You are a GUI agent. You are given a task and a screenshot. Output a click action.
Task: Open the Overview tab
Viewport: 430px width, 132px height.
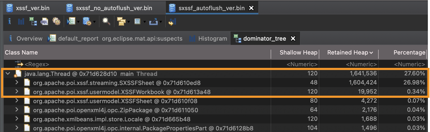[x=25, y=38]
